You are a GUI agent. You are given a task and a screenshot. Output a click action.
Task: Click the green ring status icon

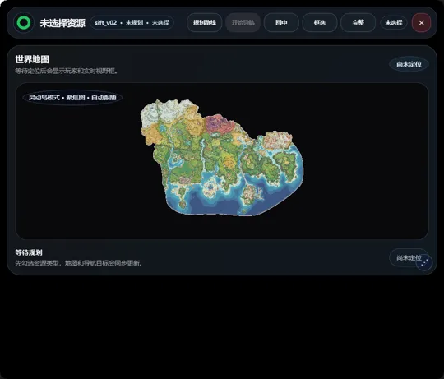(x=24, y=23)
